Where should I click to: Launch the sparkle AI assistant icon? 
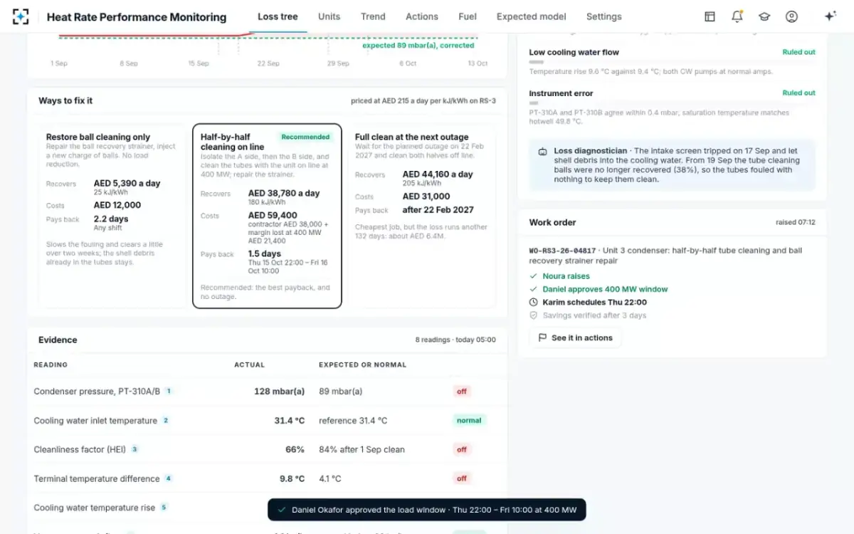pos(830,16)
